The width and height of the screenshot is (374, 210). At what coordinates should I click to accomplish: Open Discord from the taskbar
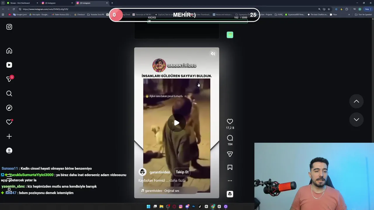[187, 206]
